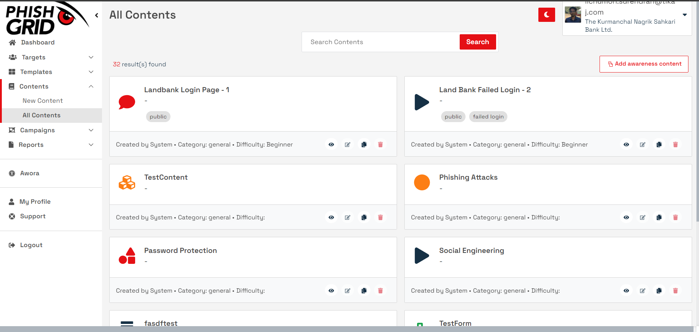The height and width of the screenshot is (332, 699).
Task: Duplicate the Social Engineering content
Action: (x=659, y=290)
